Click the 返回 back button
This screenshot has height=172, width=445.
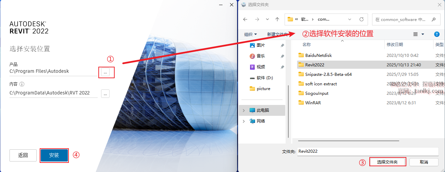[x=23, y=155]
